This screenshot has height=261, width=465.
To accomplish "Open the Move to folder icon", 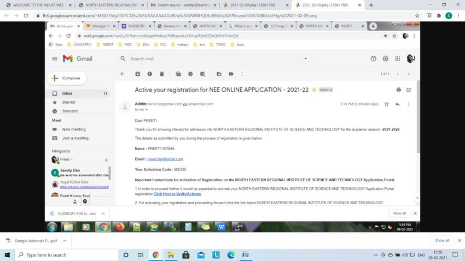I will pyautogui.click(x=219, y=74).
